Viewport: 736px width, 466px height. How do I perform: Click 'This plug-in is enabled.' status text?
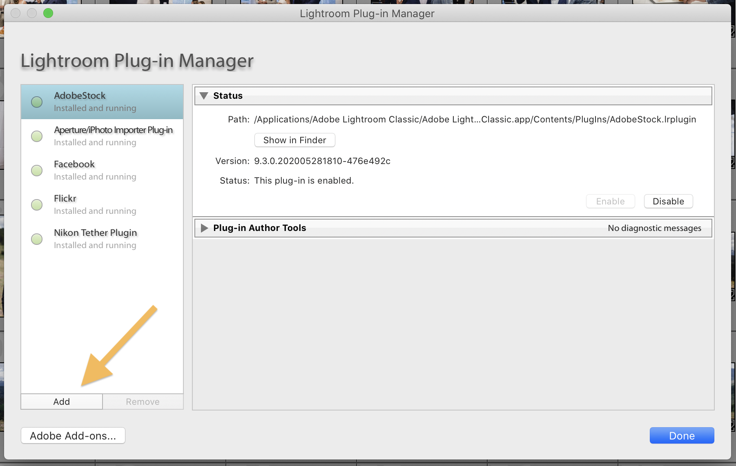tap(304, 181)
